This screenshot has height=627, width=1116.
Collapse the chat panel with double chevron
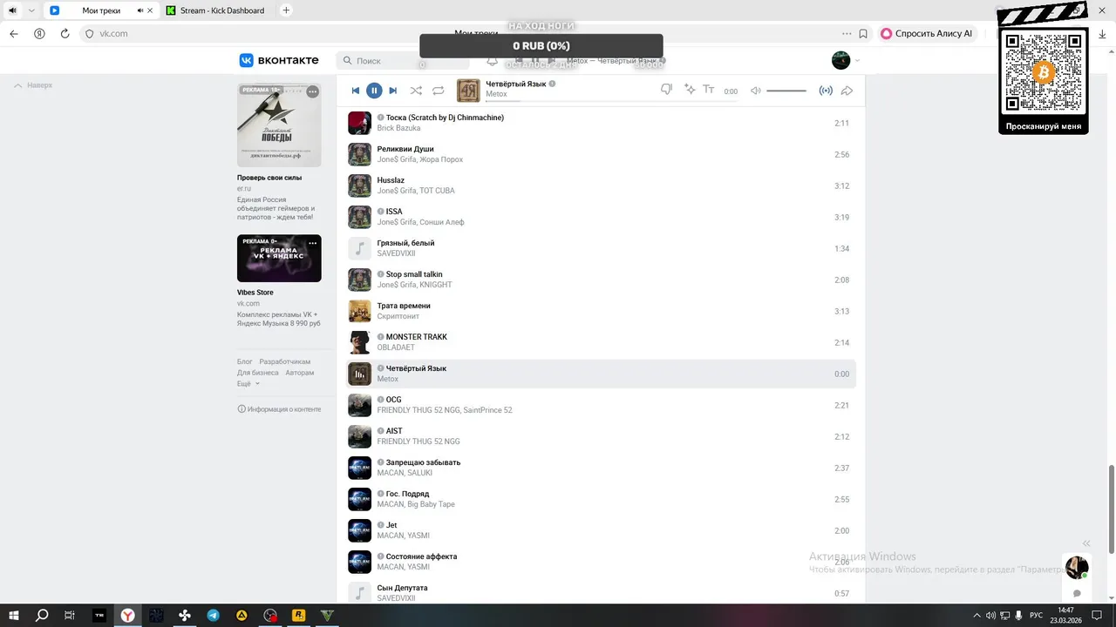point(1086,543)
